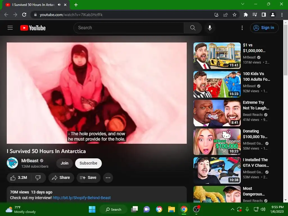The height and width of the screenshot is (216, 288).
Task: Like the video with thumbs up
Action: [x=19, y=178]
